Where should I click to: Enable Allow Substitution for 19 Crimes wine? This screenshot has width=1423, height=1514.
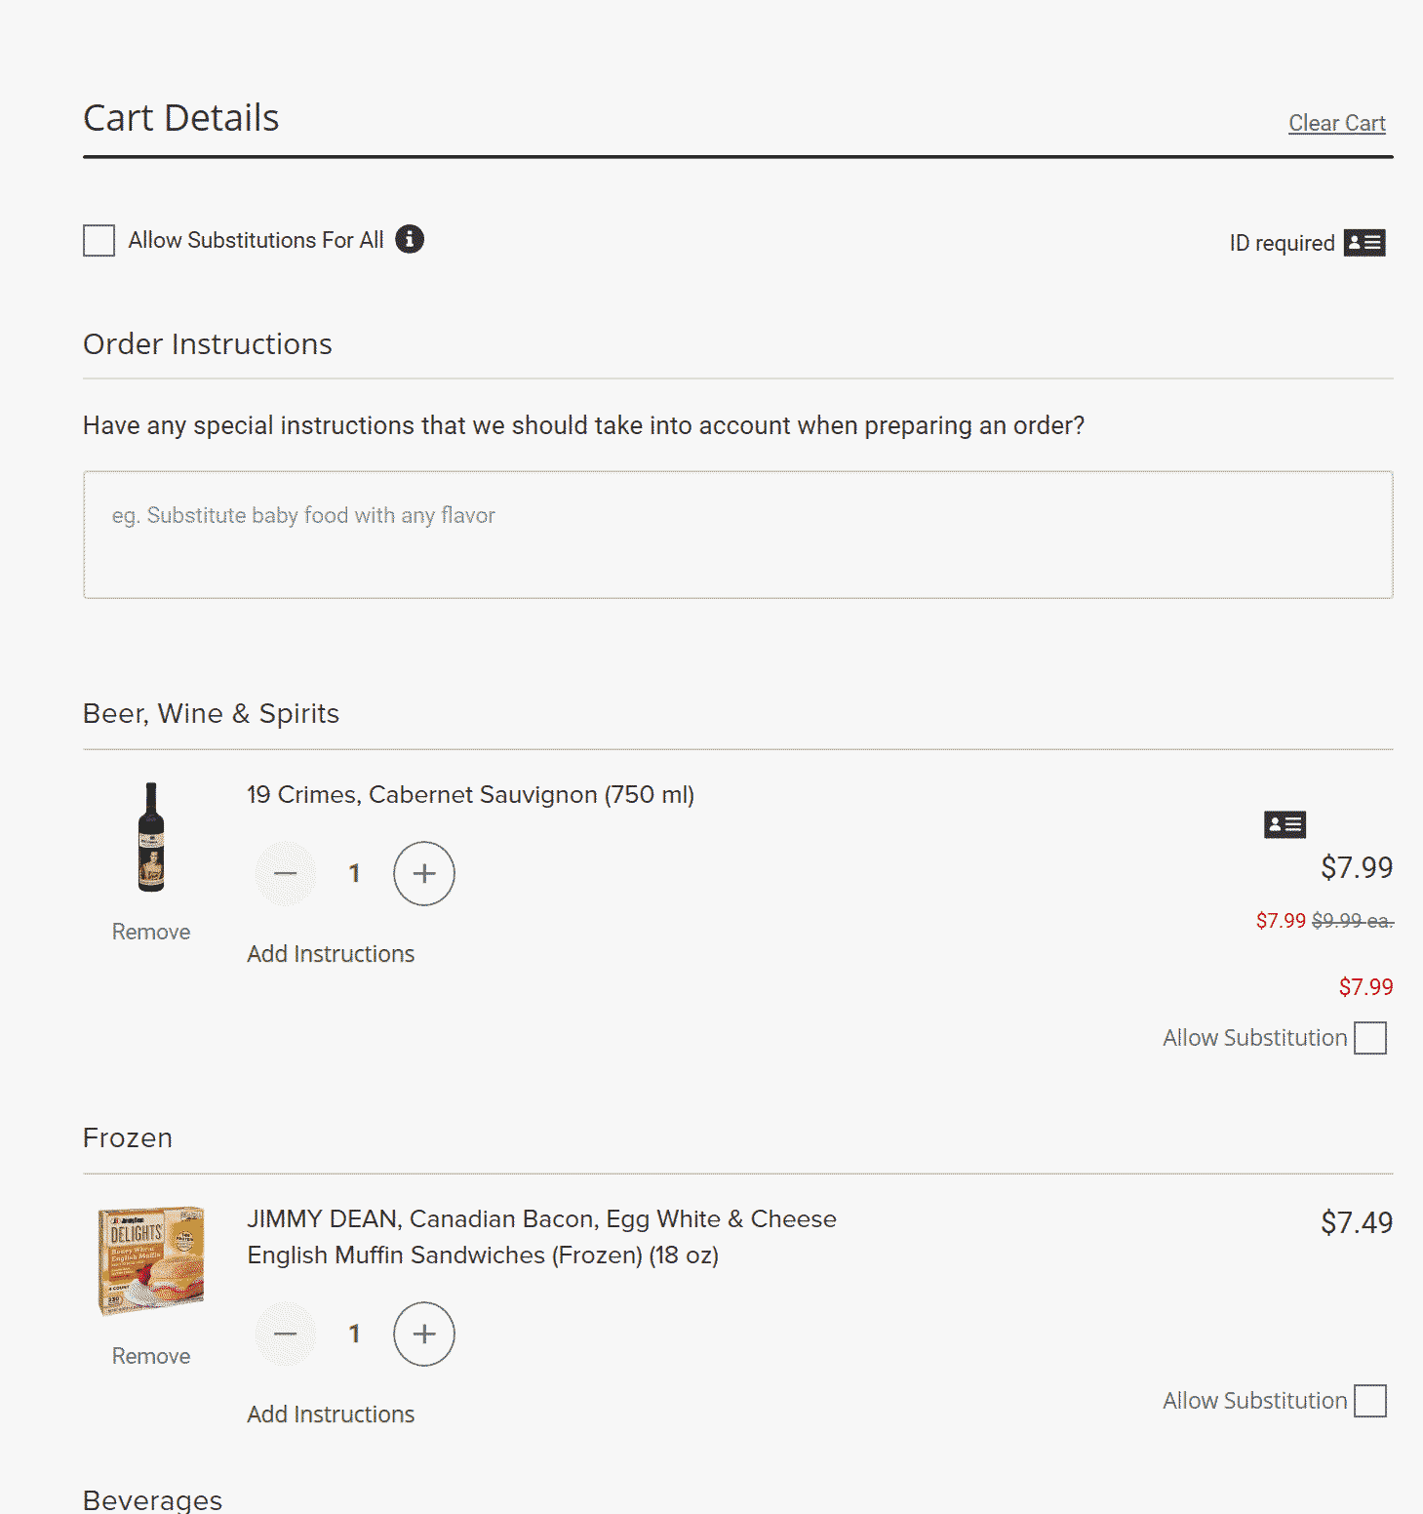point(1370,1038)
